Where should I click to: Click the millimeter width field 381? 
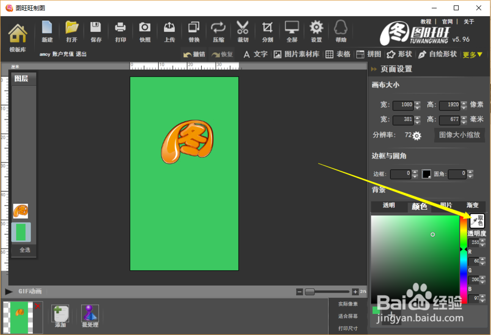click(x=403, y=120)
